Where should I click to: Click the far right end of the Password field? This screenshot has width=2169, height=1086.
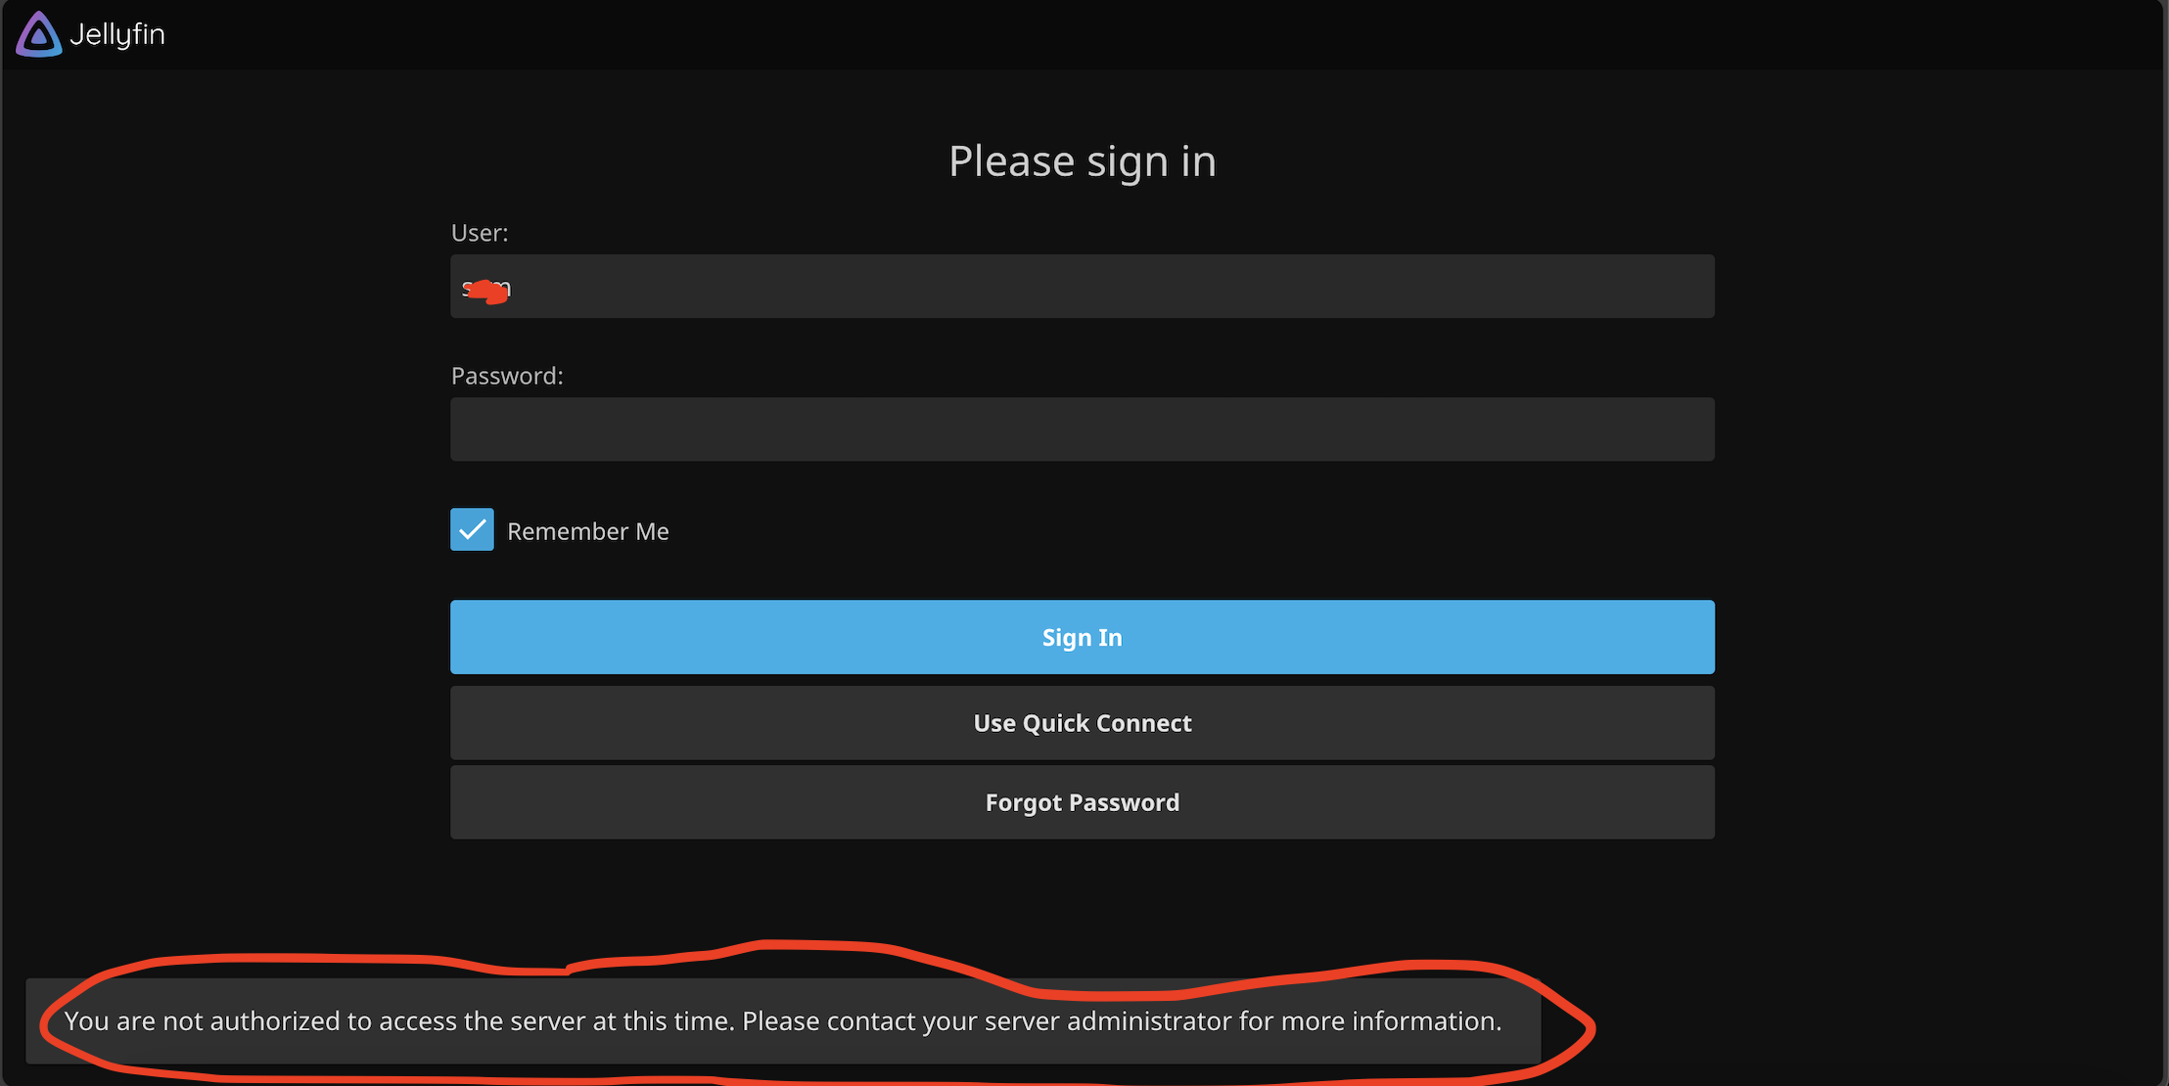click(1693, 430)
